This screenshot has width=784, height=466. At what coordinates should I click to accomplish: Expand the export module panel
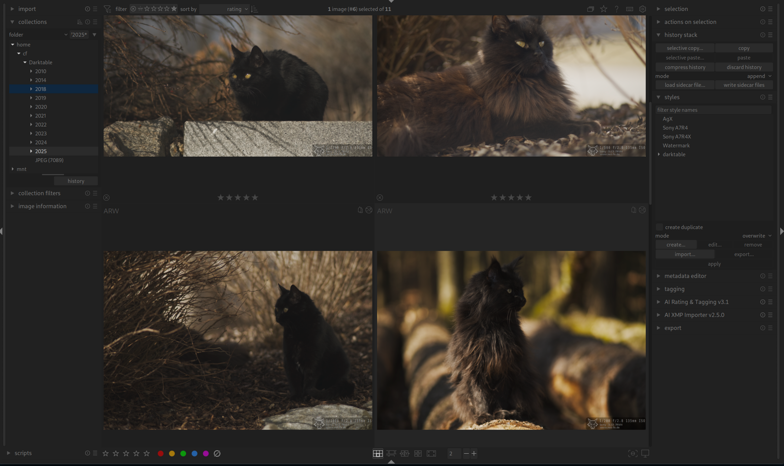click(x=672, y=328)
